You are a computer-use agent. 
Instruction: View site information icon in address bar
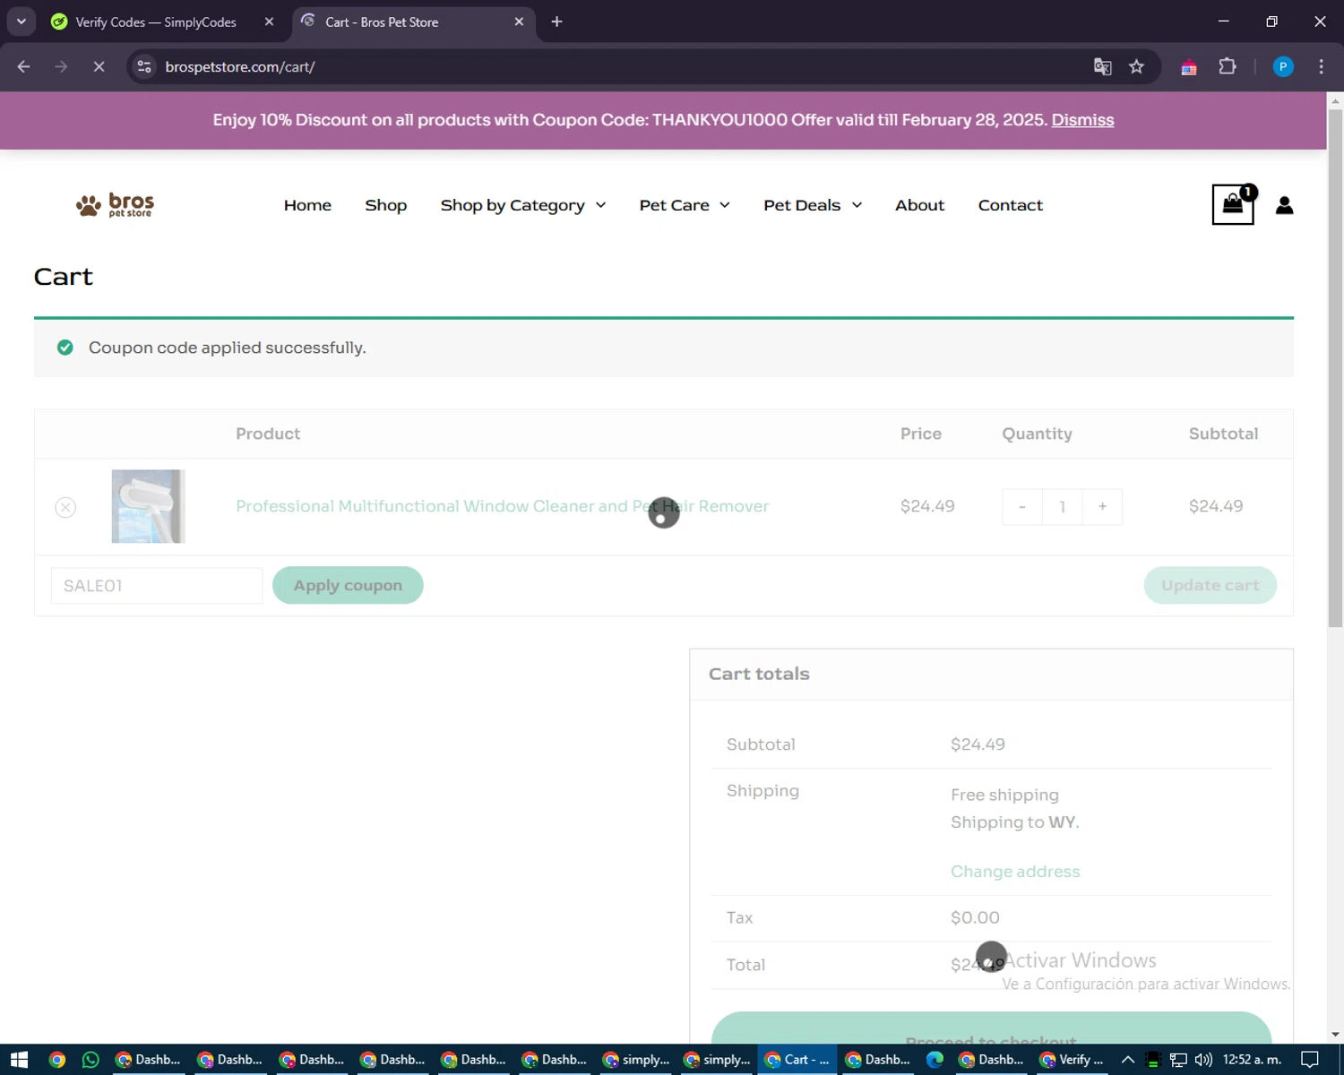[x=144, y=66]
